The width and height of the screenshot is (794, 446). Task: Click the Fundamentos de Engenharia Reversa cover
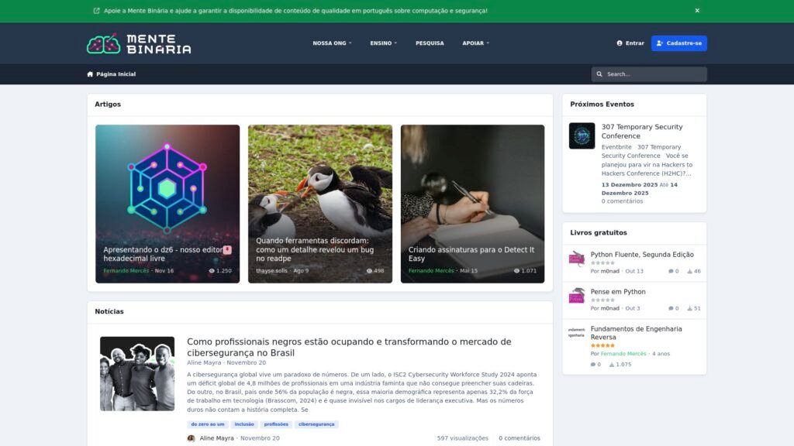click(576, 332)
